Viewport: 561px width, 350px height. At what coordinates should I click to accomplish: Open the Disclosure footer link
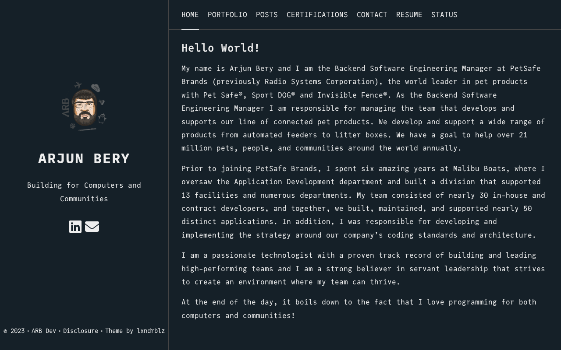pos(81,331)
